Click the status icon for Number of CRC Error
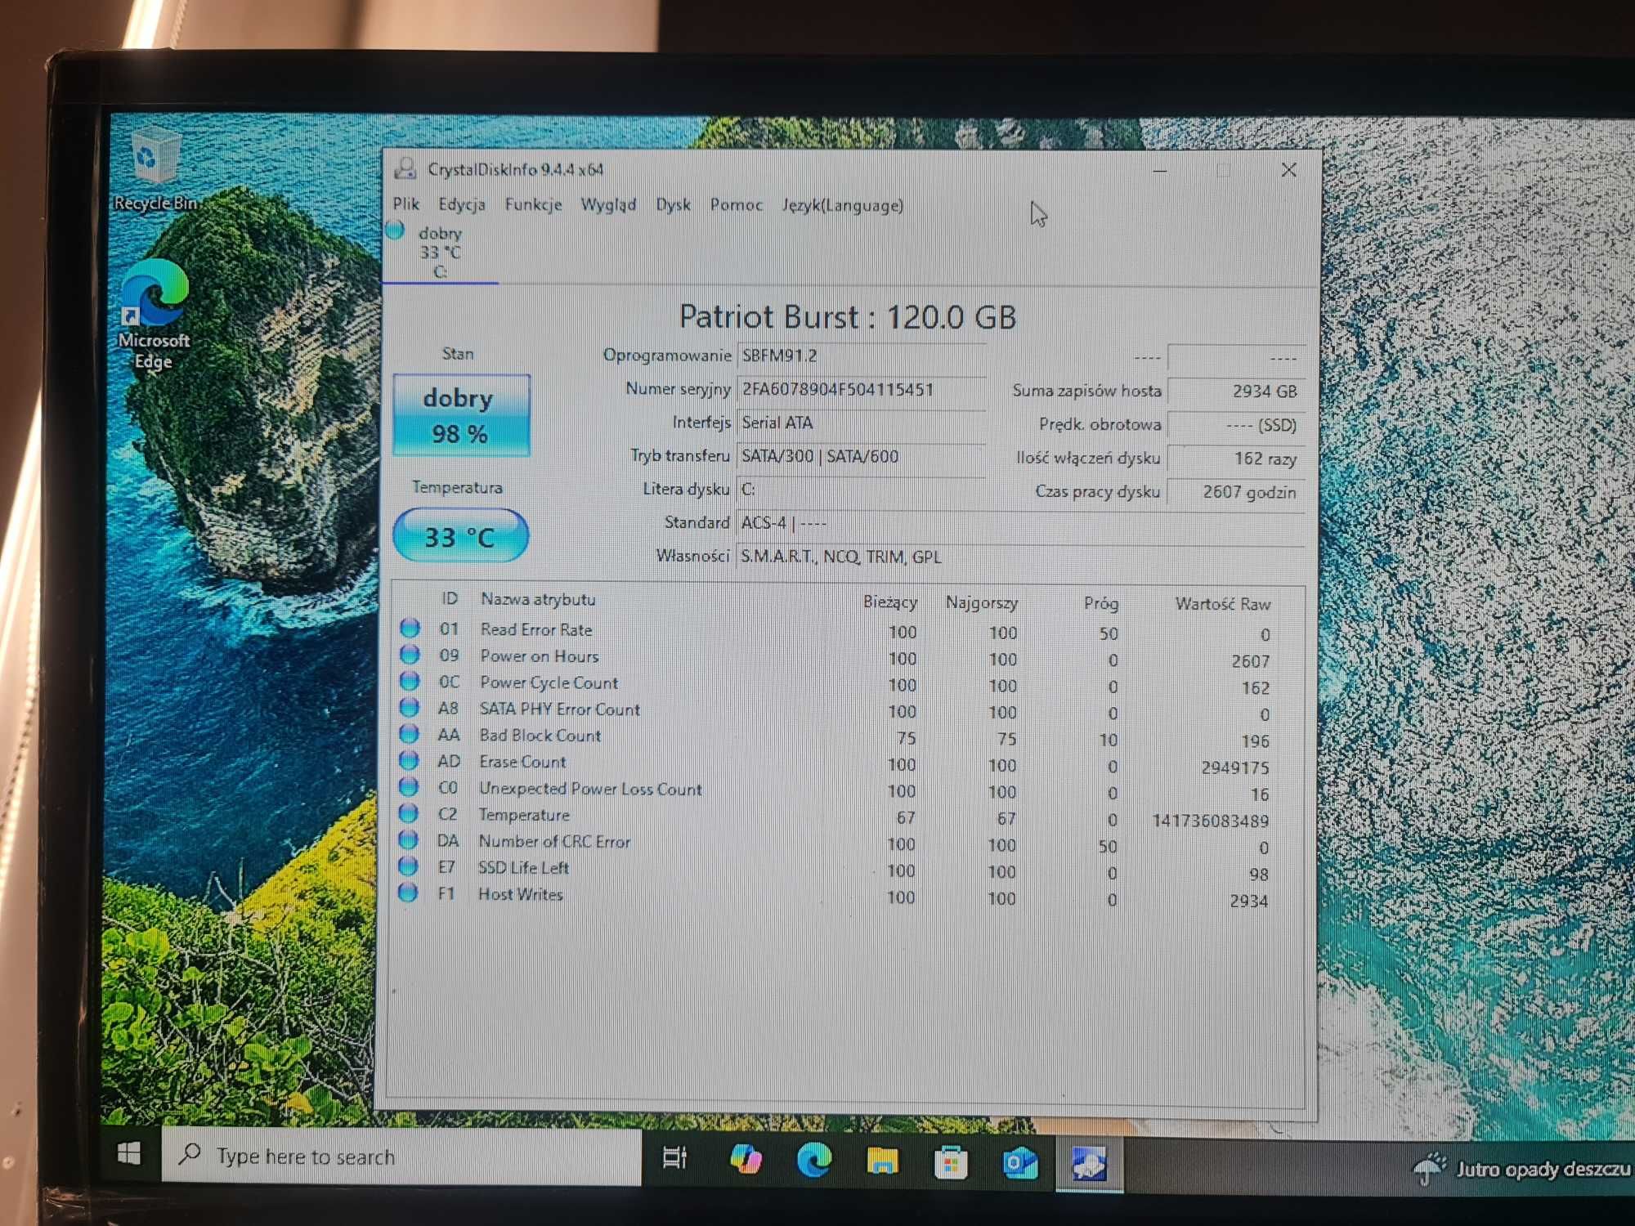 pos(408,839)
